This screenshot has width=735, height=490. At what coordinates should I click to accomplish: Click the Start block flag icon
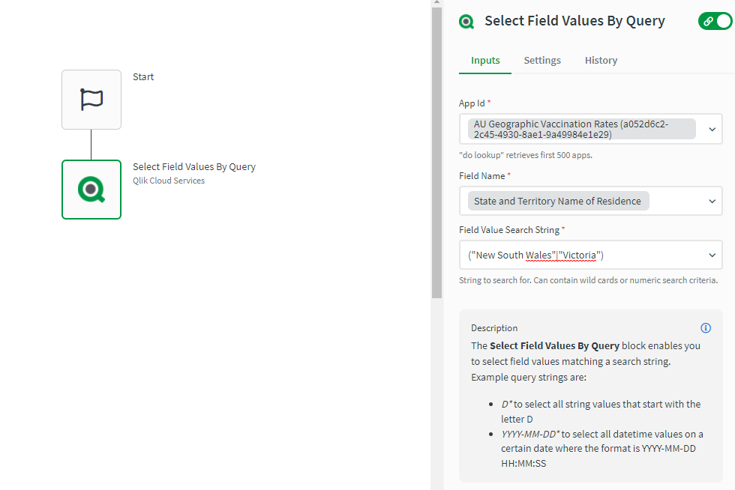point(91,100)
